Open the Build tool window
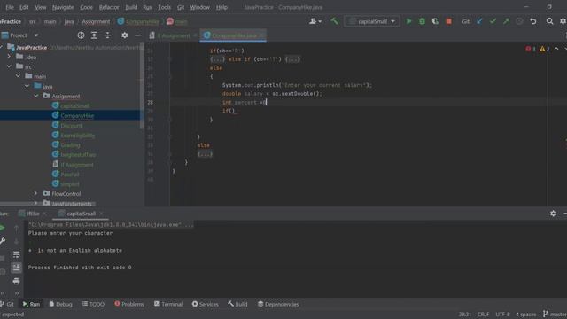 tap(237, 304)
